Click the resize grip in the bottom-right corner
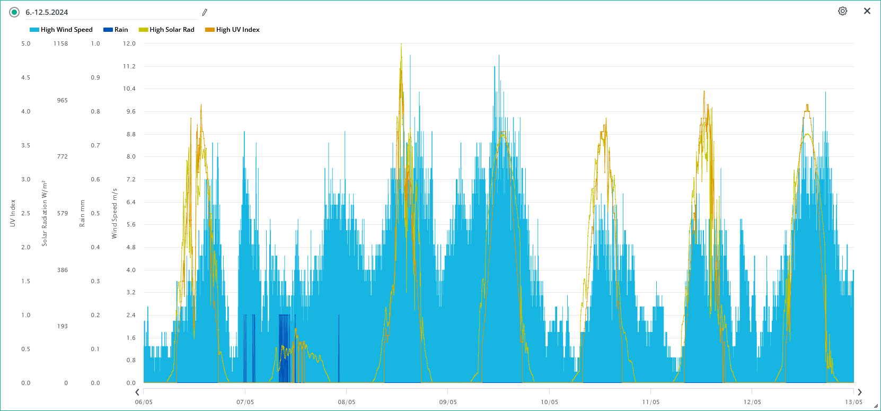This screenshot has width=881, height=411. [876, 406]
